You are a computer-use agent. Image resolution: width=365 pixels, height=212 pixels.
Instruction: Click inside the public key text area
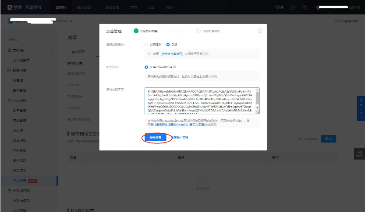[202, 101]
